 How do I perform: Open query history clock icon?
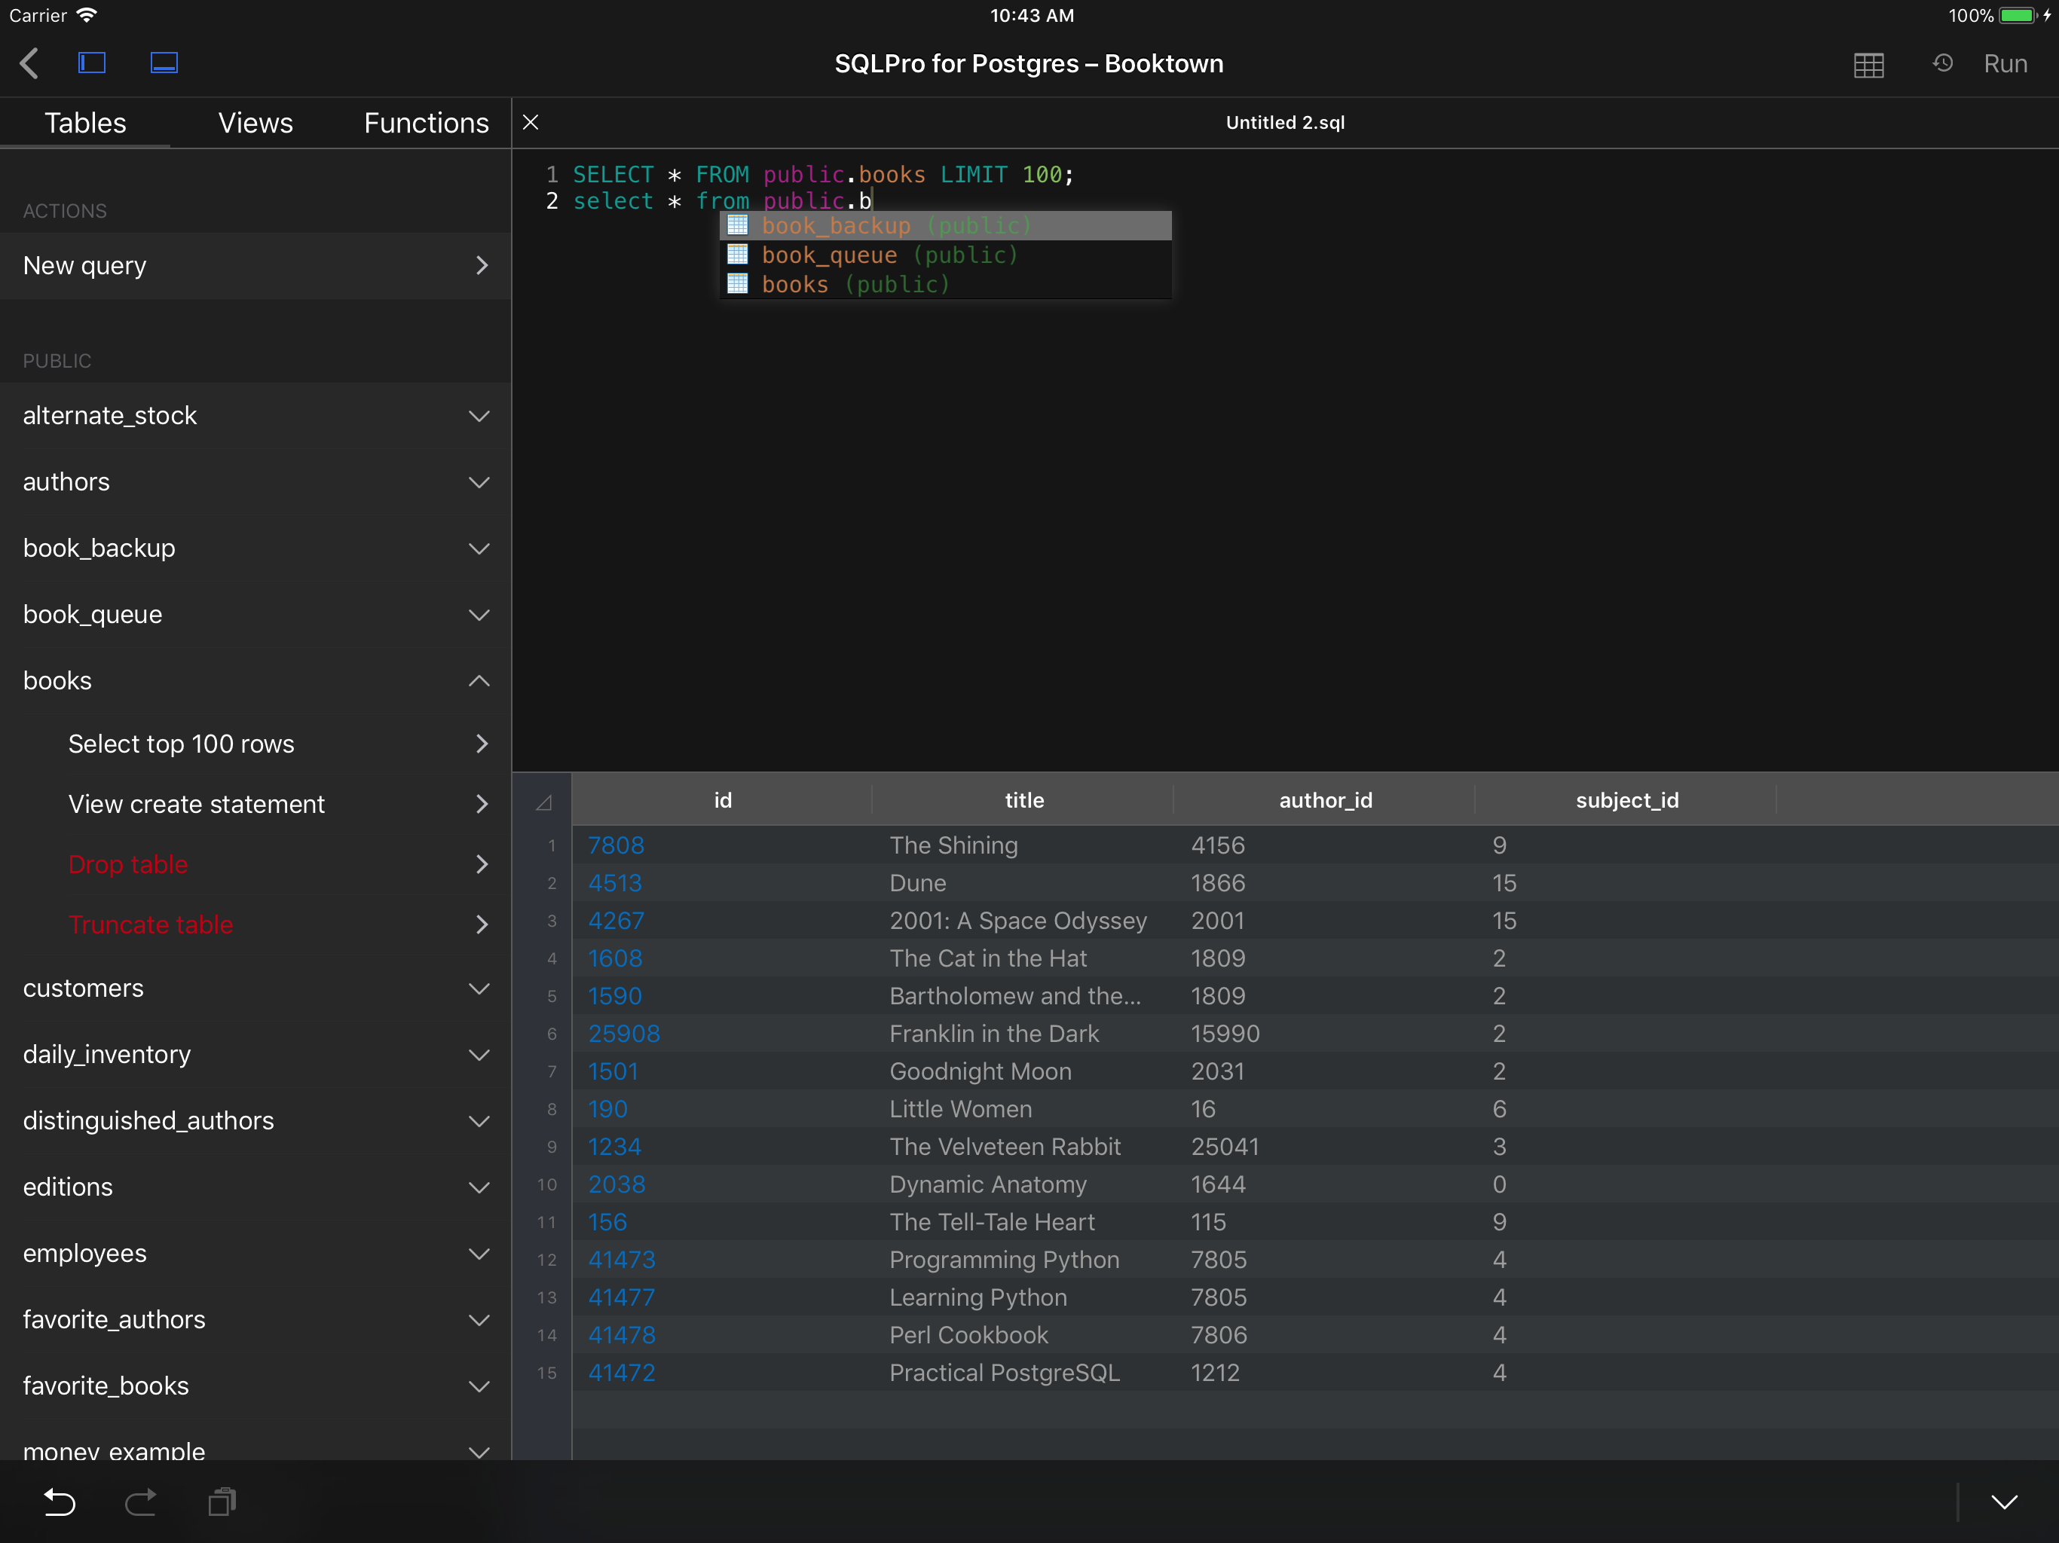click(1943, 63)
